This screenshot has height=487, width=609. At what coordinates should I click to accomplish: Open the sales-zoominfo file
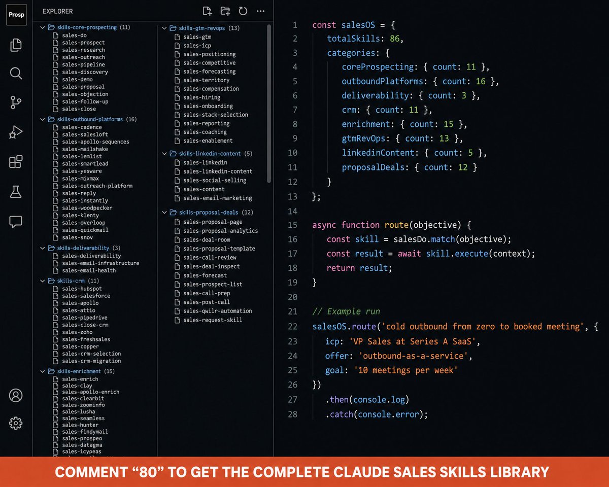(83, 405)
